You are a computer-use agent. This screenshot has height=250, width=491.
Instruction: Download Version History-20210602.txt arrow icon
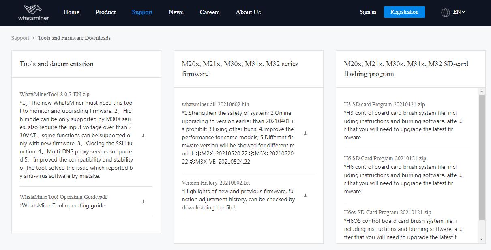pyautogui.click(x=305, y=196)
